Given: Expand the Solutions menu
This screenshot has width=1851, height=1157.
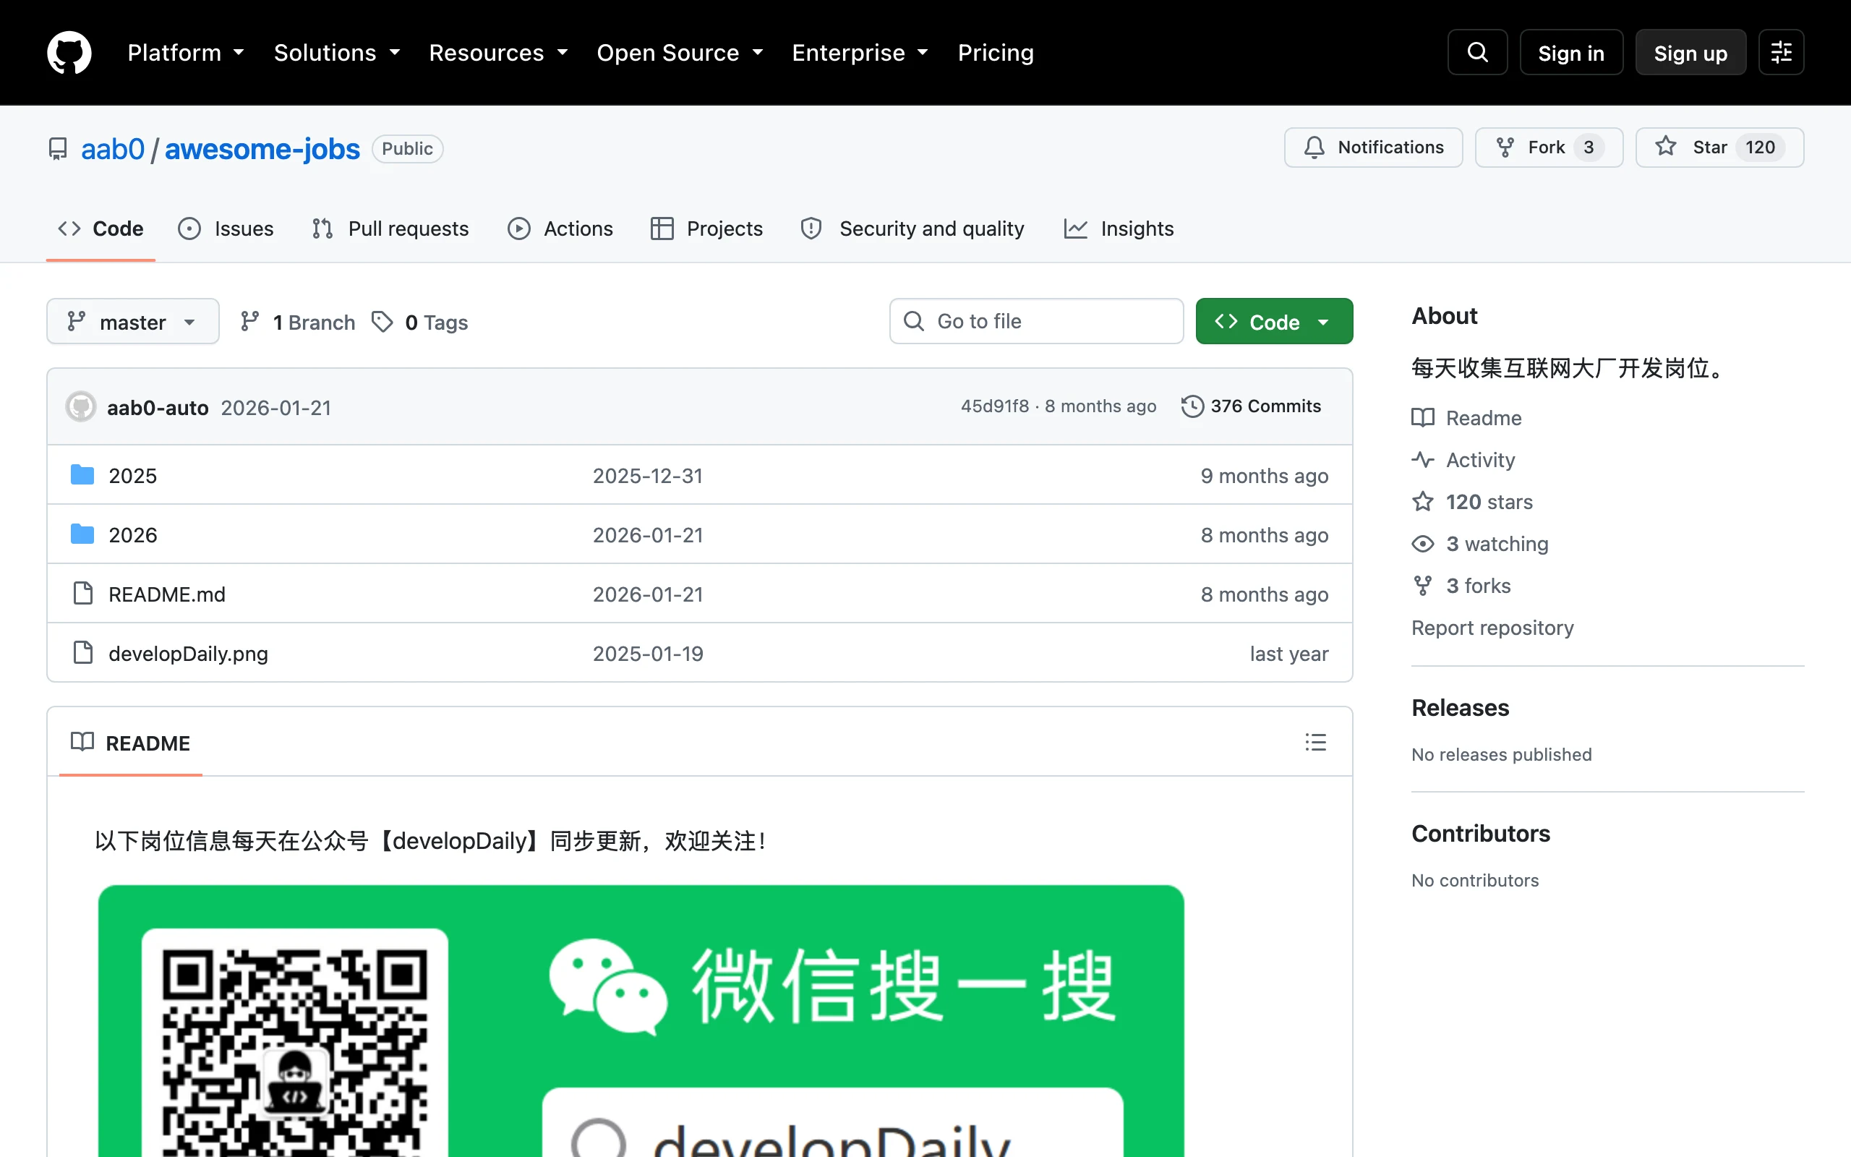Looking at the screenshot, I should 338,53.
